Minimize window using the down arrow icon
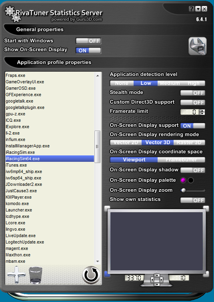This screenshot has width=214, height=302. pos(198,9)
